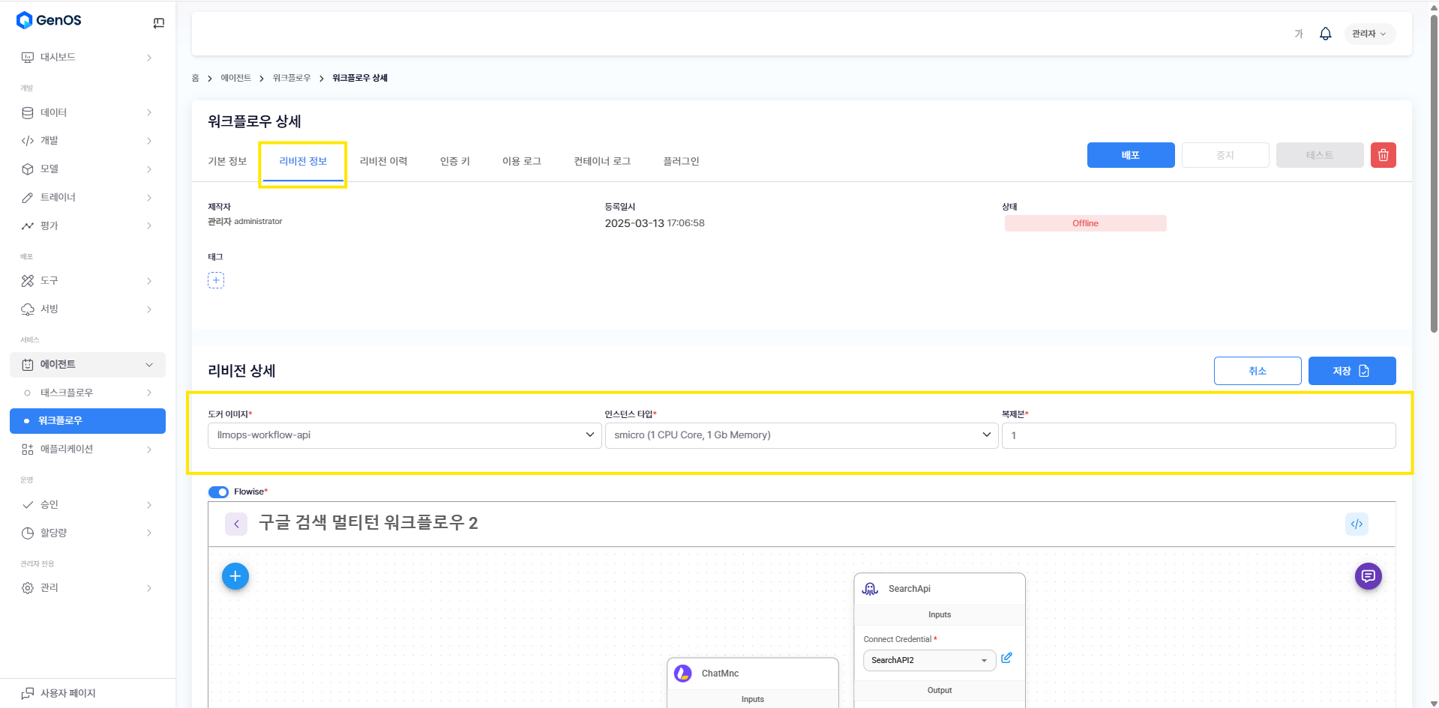Click the red trash delete icon
This screenshot has height=708, width=1439.
tap(1383, 155)
